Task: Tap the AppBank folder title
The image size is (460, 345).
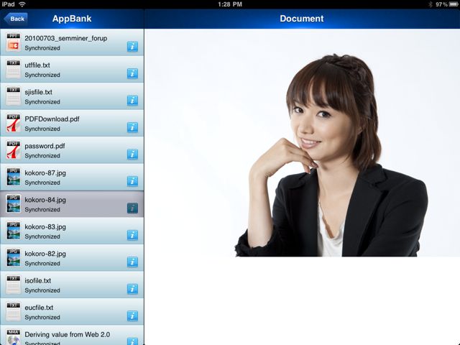Action: pos(72,19)
